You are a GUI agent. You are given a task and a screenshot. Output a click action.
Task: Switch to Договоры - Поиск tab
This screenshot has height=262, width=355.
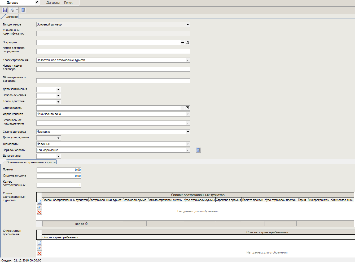[x=59, y=3]
